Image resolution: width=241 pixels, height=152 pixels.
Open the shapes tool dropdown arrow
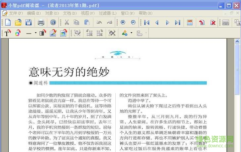[x=131, y=33]
